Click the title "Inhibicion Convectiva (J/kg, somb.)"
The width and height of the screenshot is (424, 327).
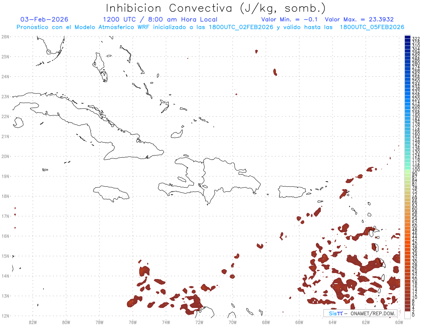216,8
